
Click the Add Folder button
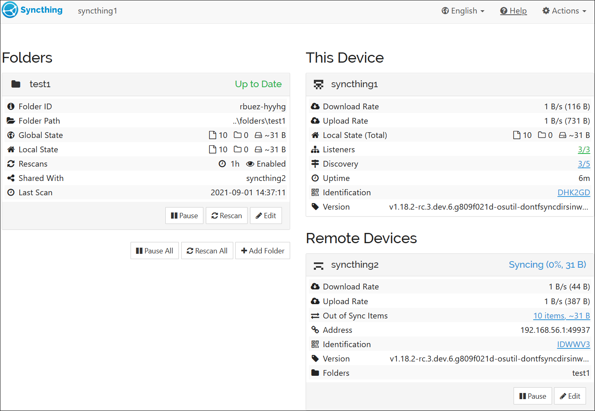pyautogui.click(x=263, y=251)
